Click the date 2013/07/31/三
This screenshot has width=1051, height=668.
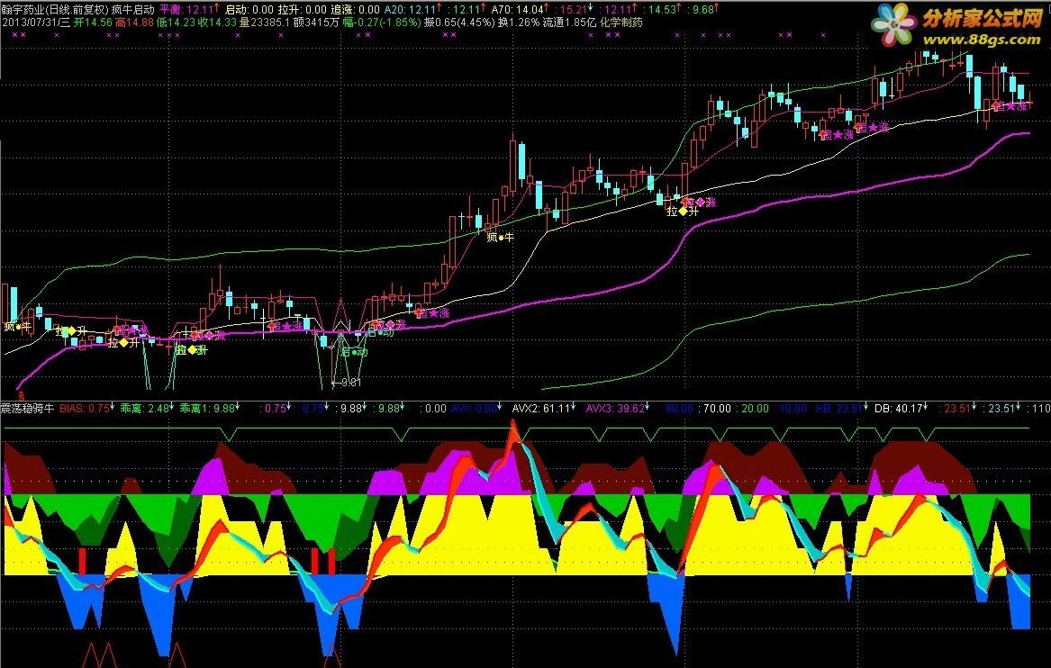point(36,23)
